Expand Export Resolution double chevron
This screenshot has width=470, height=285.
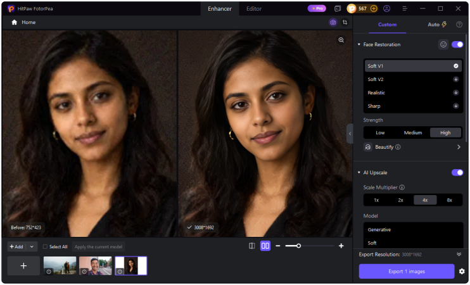(x=459, y=255)
